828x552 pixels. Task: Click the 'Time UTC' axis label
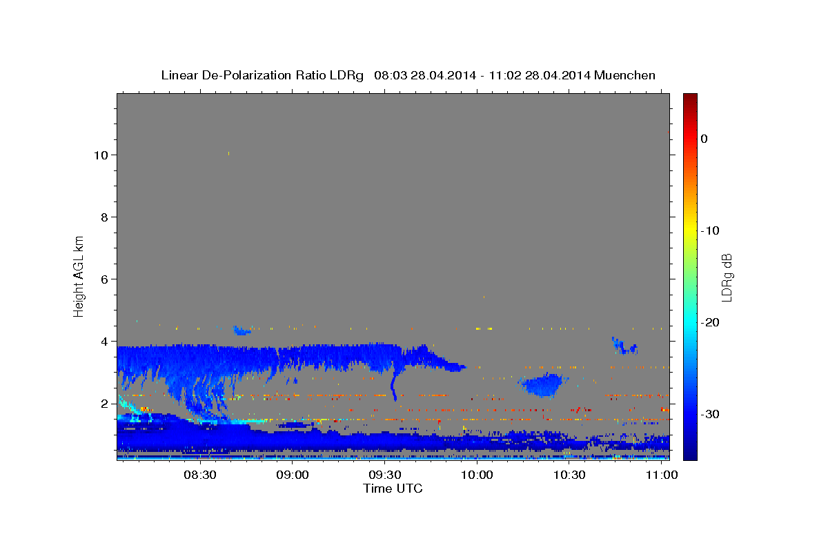[x=393, y=489]
